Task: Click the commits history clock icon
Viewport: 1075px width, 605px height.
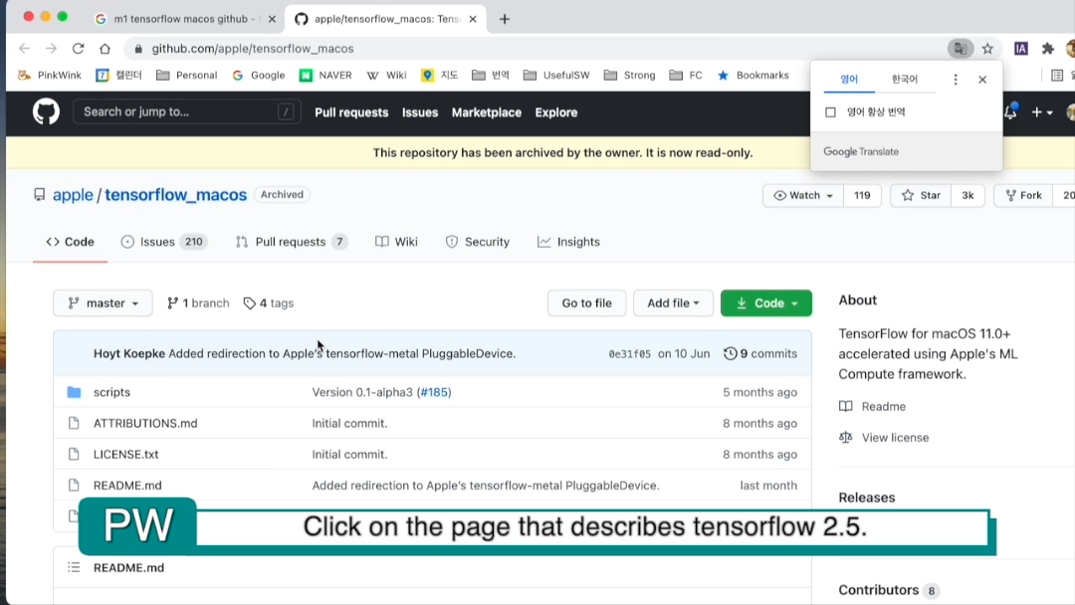Action: pyautogui.click(x=731, y=353)
